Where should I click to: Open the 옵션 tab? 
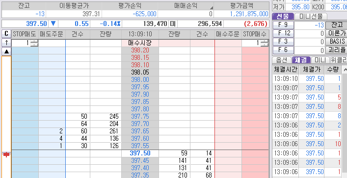(x=282, y=60)
